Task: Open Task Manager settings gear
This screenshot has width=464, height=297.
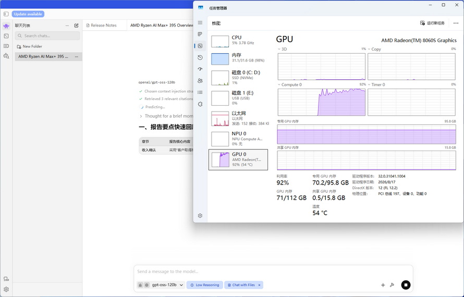Action: 200,216
